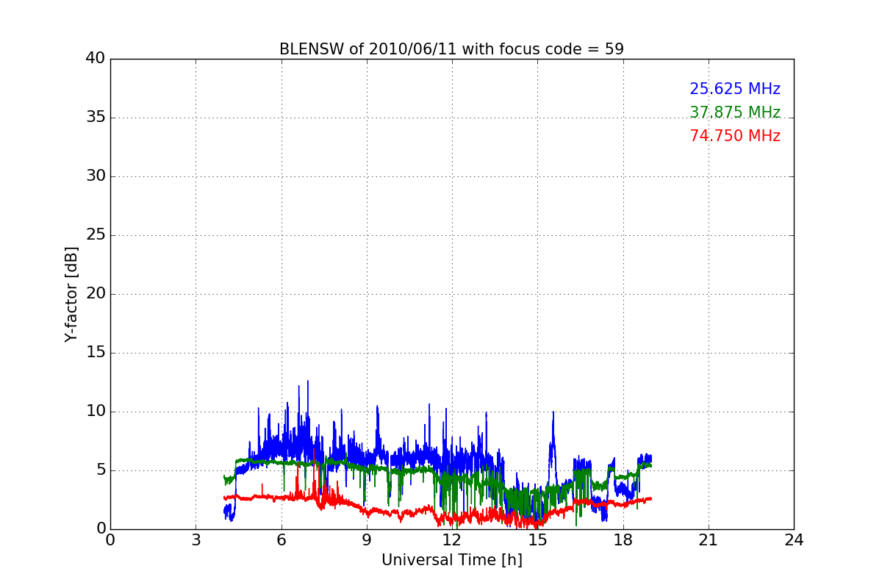This screenshot has height=588, width=882.
Task: Click y-axis tick label 20
Action: click(96, 294)
